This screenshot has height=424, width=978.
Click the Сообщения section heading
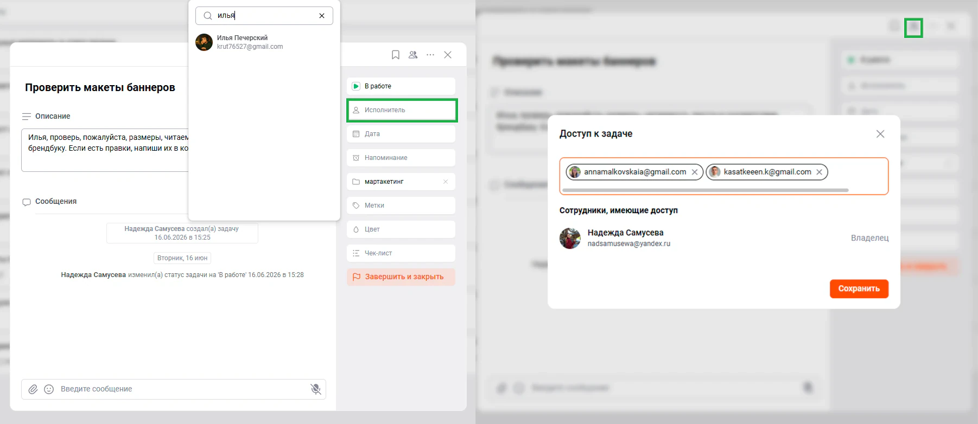56,201
